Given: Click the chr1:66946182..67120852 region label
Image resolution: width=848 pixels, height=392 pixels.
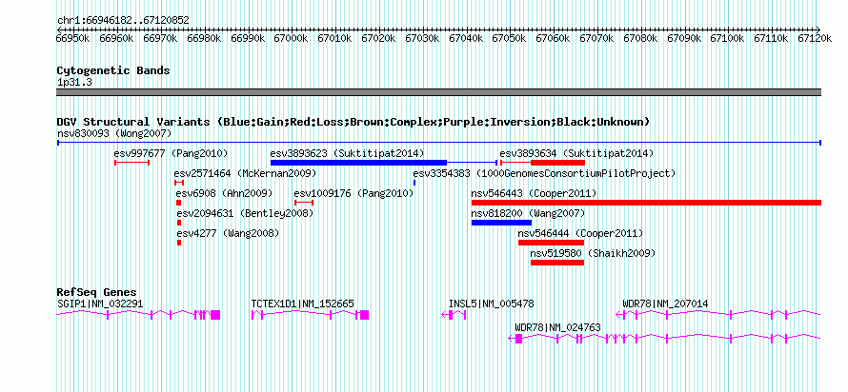Looking at the screenshot, I should (123, 21).
